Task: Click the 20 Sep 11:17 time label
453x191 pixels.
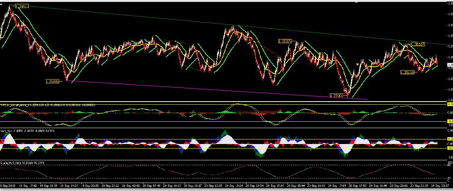Action: [194, 185]
